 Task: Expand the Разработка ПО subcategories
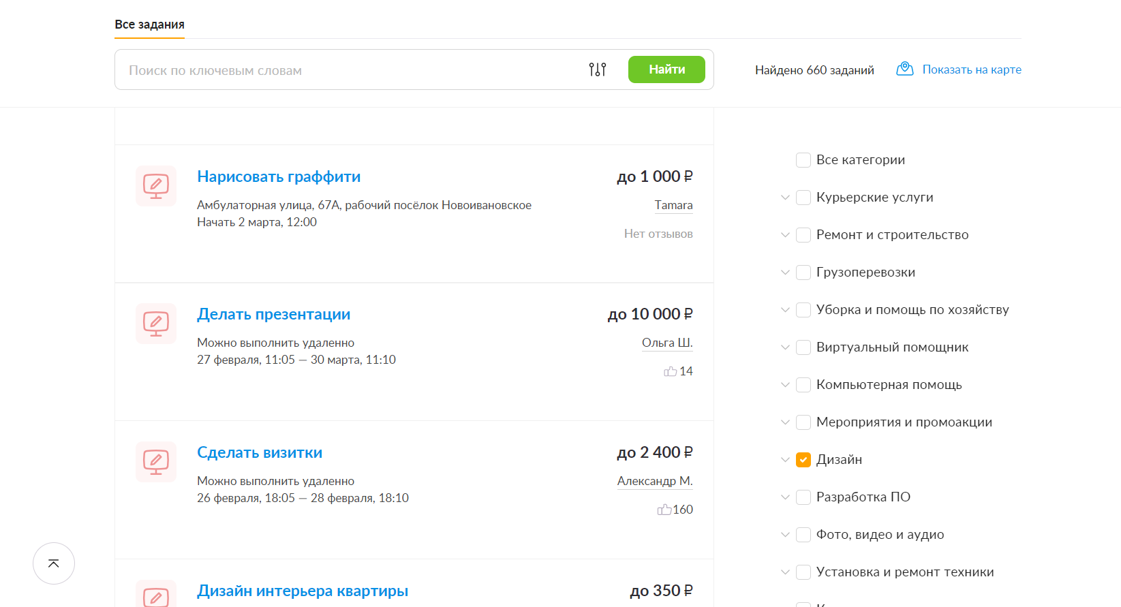785,497
